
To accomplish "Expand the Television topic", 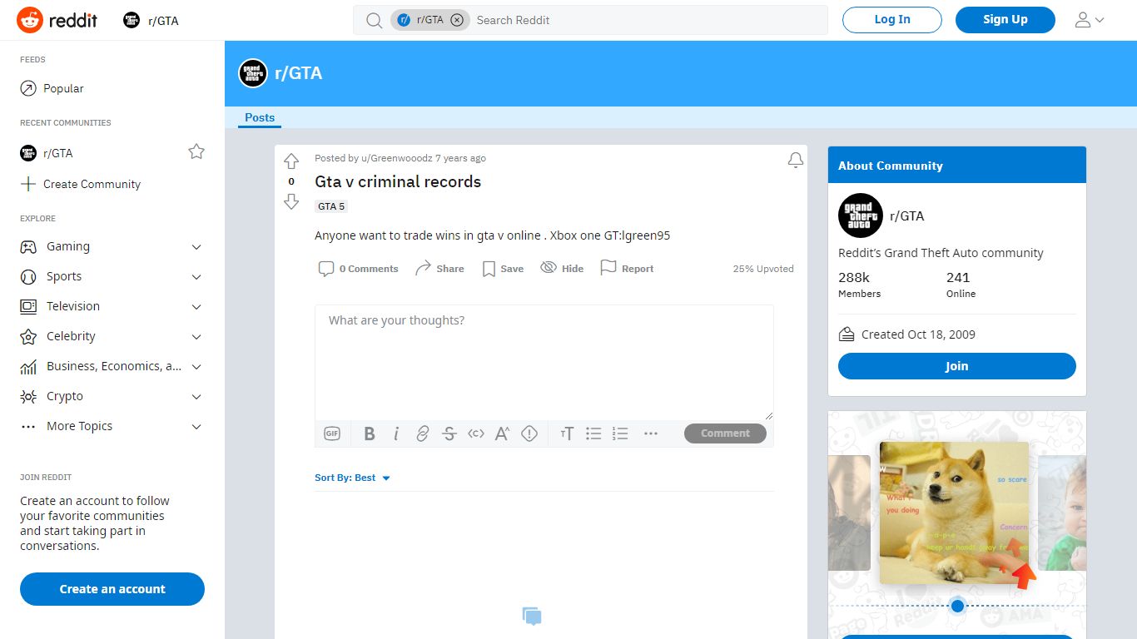I will point(196,307).
